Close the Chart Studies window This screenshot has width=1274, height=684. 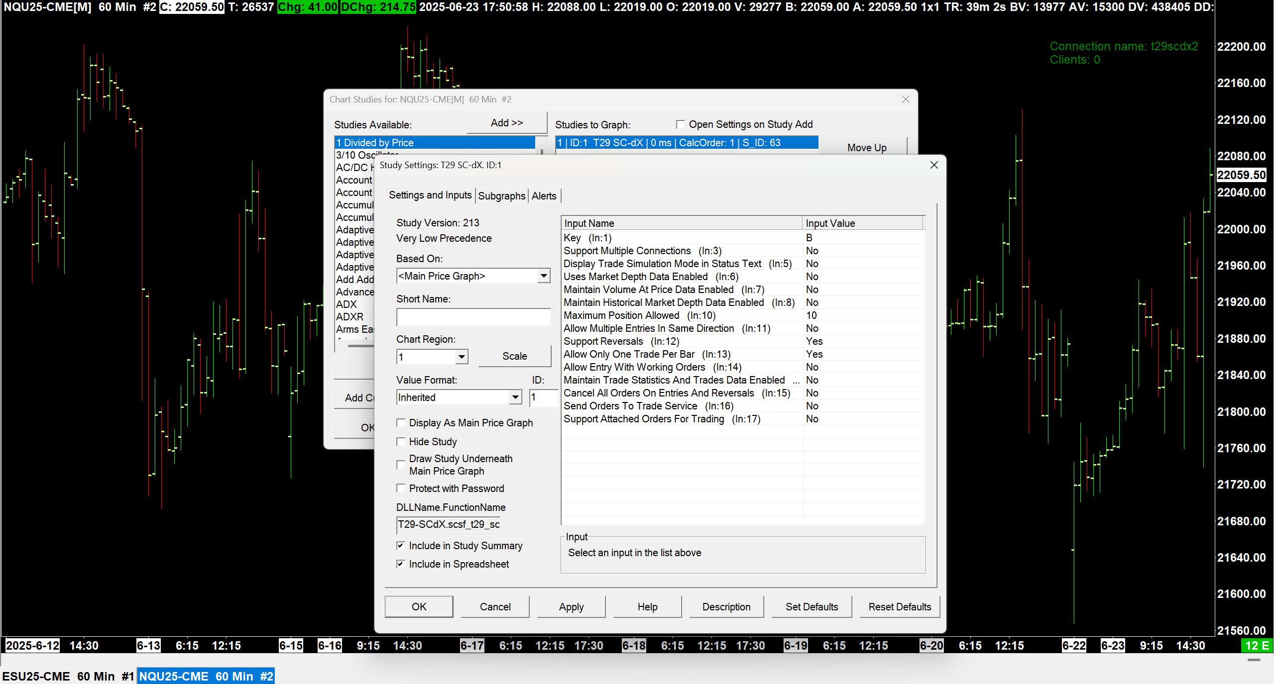click(906, 99)
